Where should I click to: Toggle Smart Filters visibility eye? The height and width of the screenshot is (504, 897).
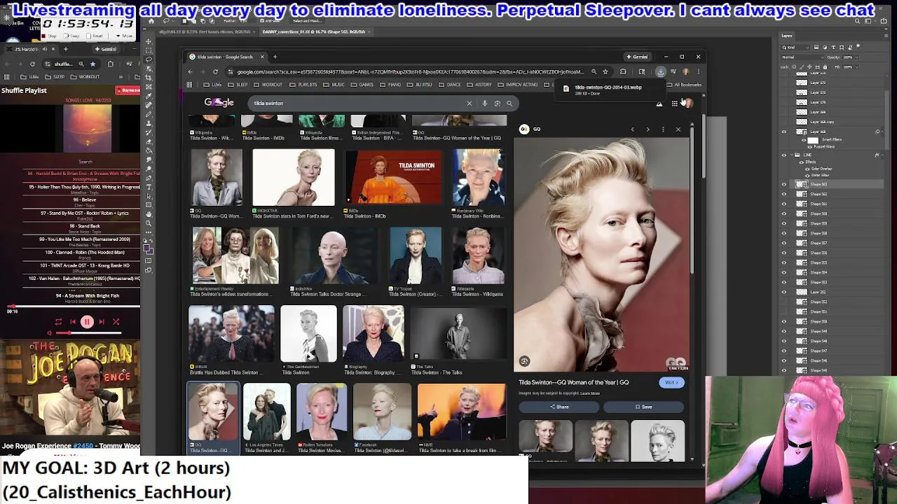(x=804, y=140)
